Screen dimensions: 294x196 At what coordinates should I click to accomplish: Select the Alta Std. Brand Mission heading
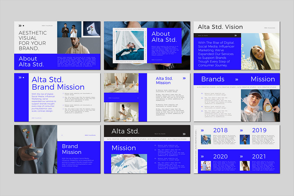point(58,83)
